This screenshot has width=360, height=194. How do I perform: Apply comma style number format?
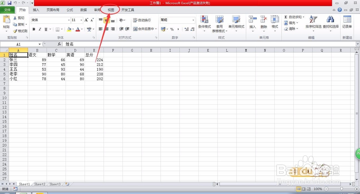pyautogui.click(x=178, y=29)
